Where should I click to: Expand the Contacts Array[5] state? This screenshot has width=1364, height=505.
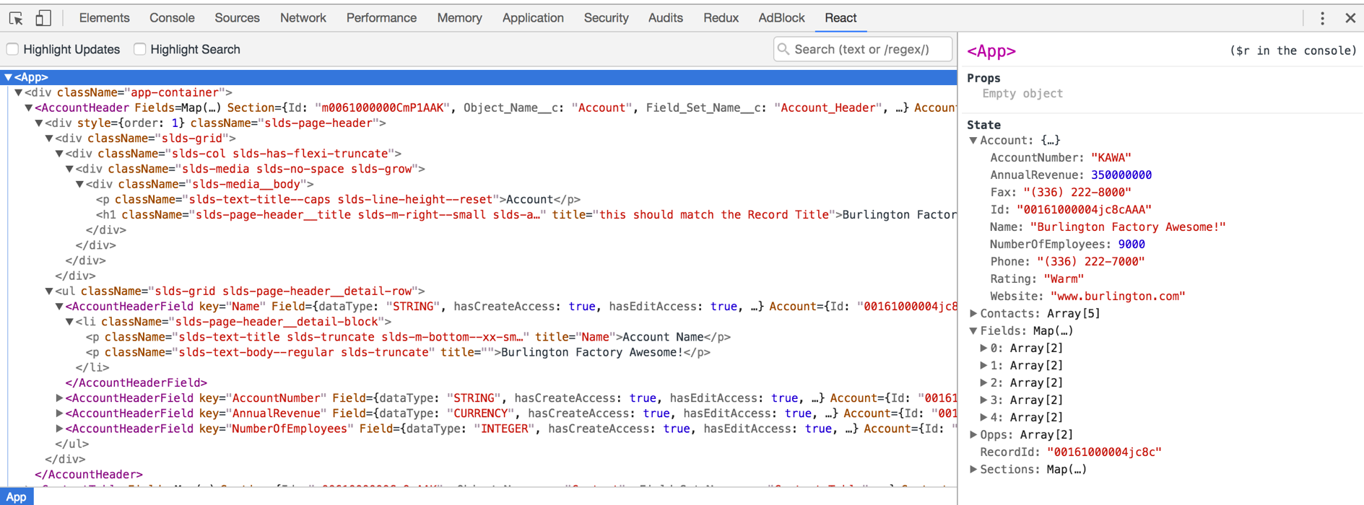[x=973, y=314]
